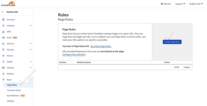207x106 pixels.
Task: Select Bulk Redirects in sidebar
Action: [13, 96]
